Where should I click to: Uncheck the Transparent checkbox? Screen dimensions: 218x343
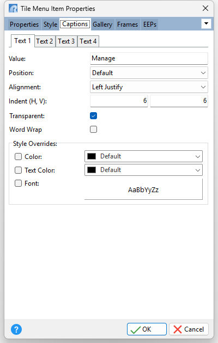93,116
